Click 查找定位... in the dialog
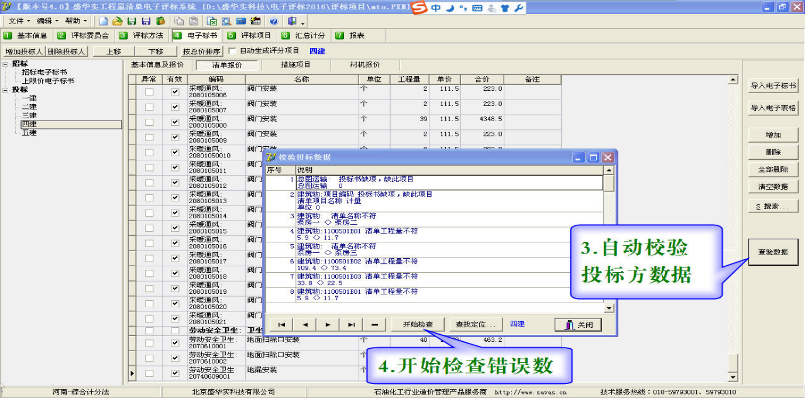Screen dimensions: 805x398 pos(476,324)
